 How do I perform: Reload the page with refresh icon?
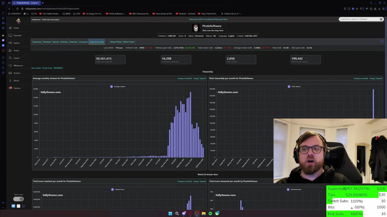click(17, 9)
